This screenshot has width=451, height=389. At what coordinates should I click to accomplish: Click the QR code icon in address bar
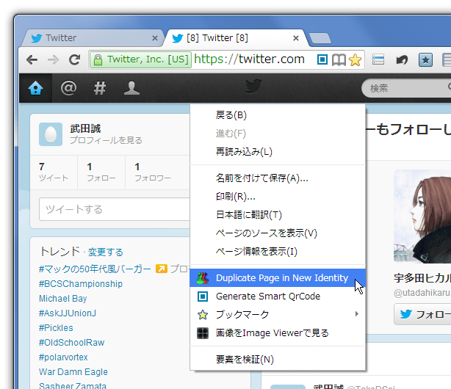tap(322, 59)
